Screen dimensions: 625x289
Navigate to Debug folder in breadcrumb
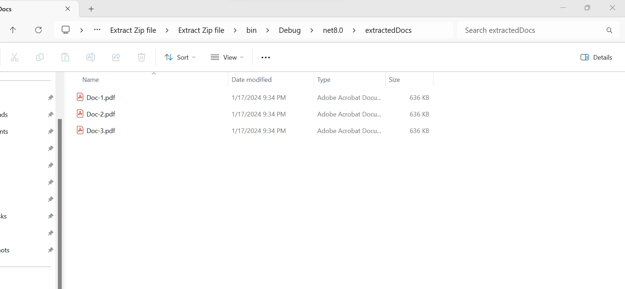point(289,30)
